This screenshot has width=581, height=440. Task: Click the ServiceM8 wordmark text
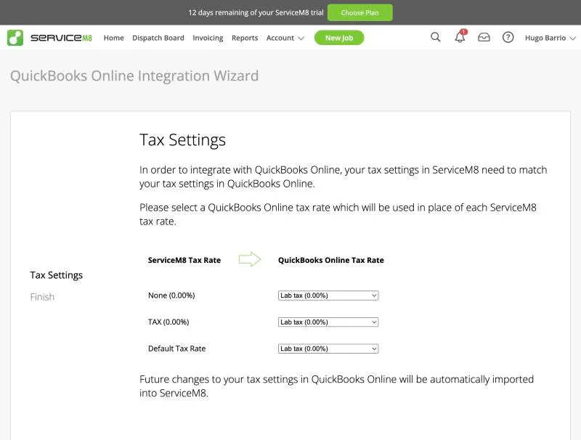coord(61,38)
